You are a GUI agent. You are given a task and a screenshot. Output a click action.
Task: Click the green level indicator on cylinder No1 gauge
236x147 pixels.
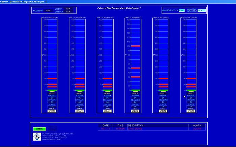click(52, 91)
